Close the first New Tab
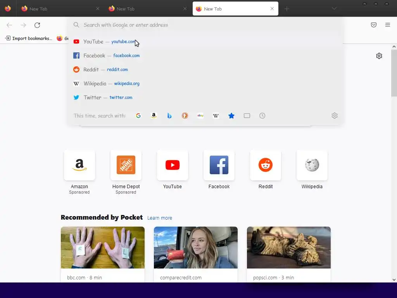 [98, 9]
